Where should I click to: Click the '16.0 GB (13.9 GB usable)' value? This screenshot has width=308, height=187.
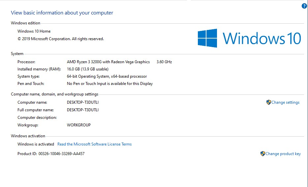(x=88, y=69)
